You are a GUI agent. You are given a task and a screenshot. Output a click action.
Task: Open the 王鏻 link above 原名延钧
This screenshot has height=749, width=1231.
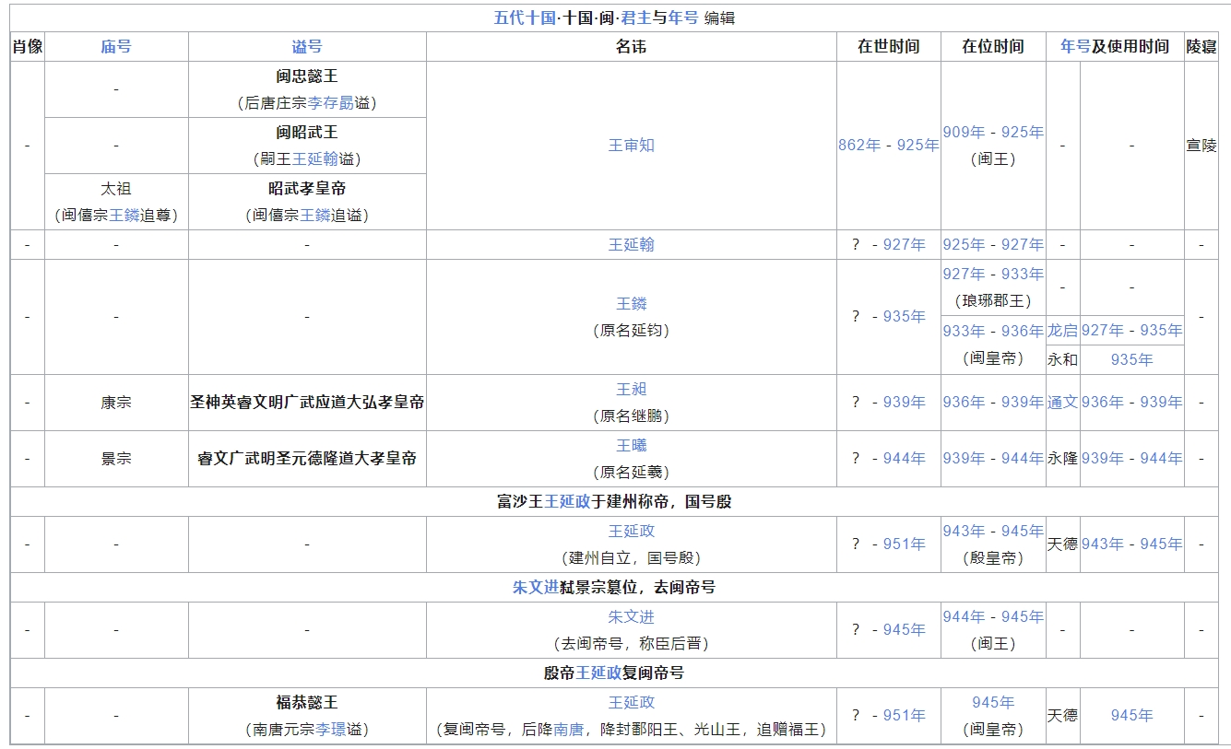click(x=632, y=304)
